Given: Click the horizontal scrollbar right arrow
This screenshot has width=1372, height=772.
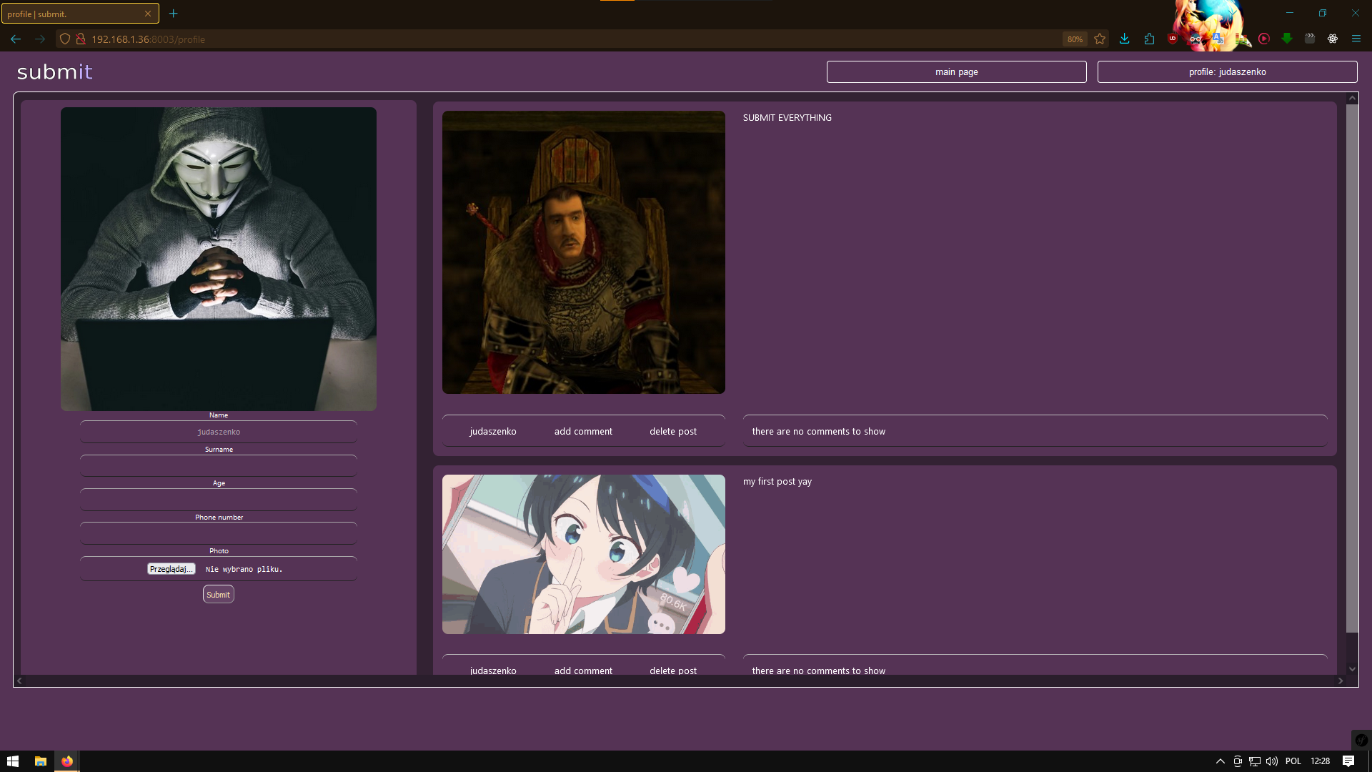Looking at the screenshot, I should click(1341, 681).
